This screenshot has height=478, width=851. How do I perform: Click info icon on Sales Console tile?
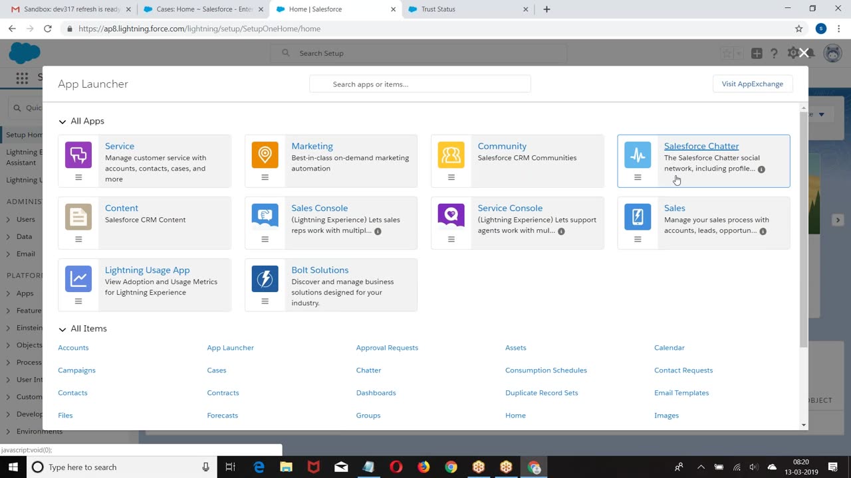(378, 232)
